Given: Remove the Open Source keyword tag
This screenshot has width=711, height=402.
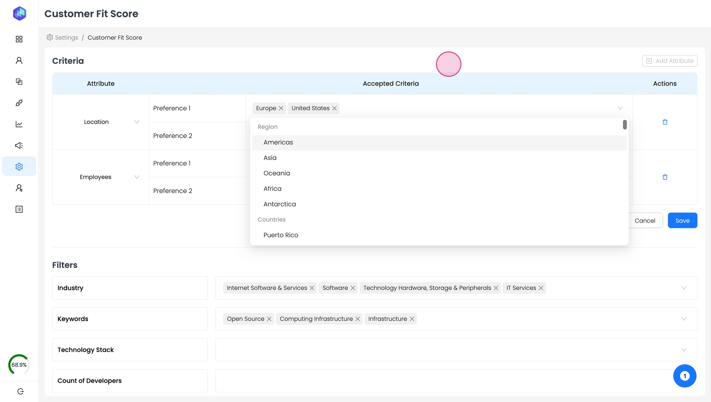Looking at the screenshot, I should point(269,319).
